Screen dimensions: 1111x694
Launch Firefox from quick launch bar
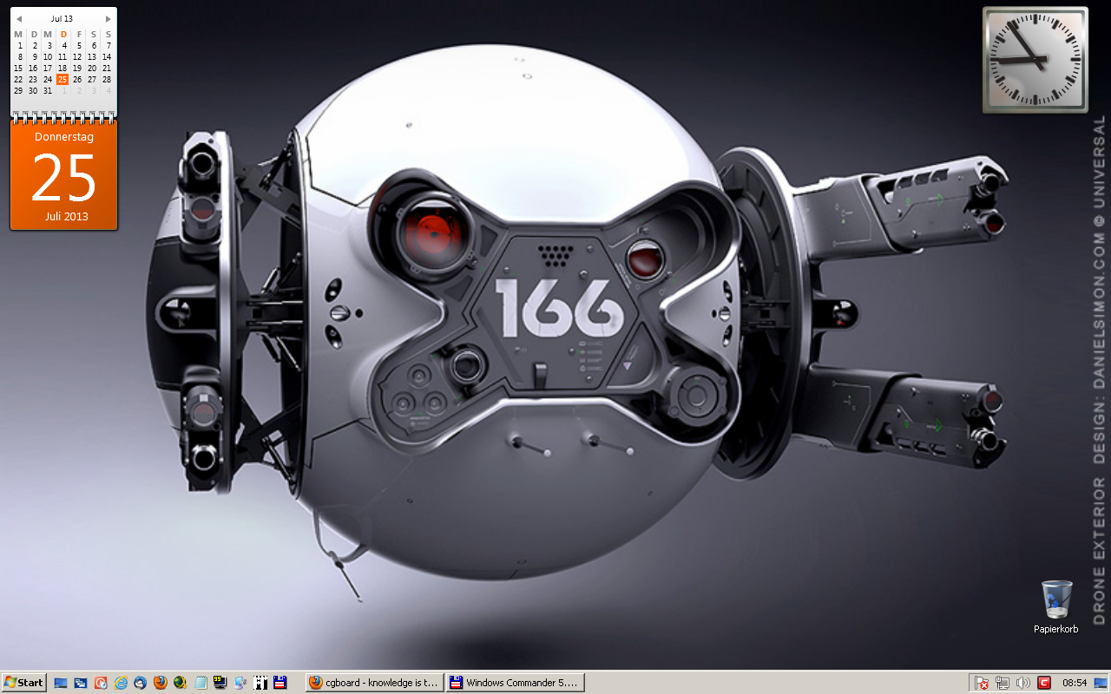point(161,683)
